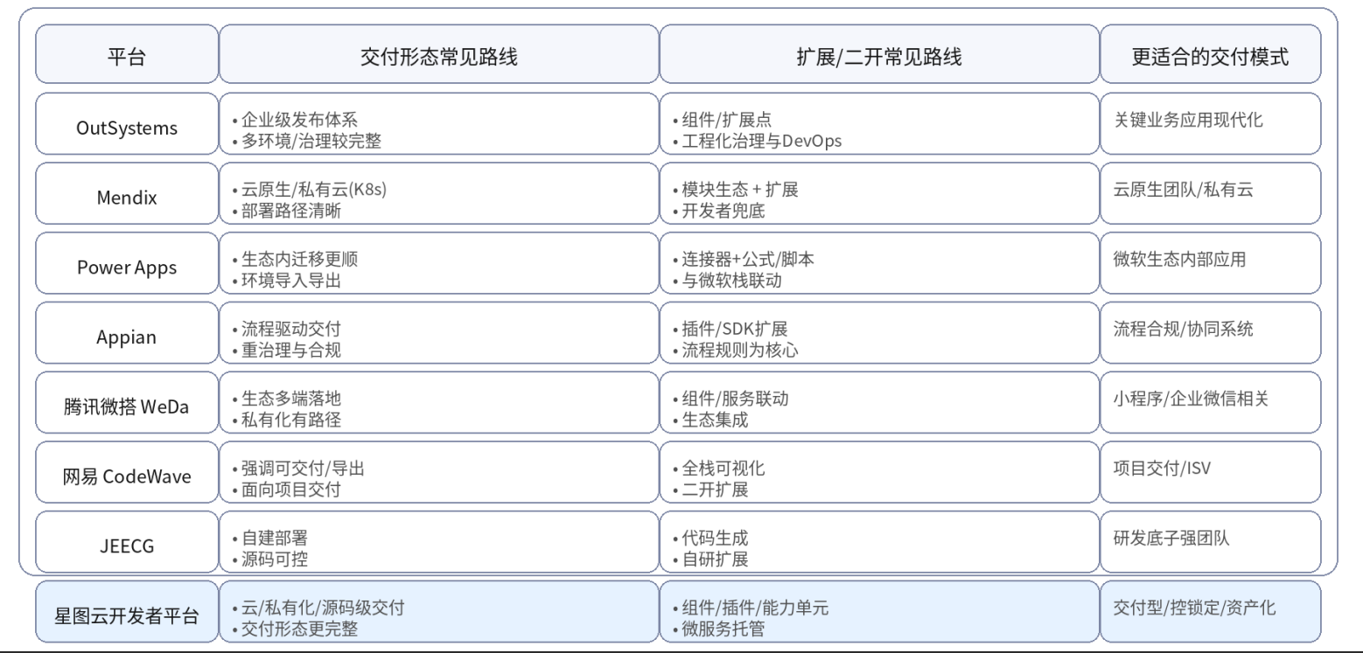This screenshot has height=653, width=1363.
Task: Select the 交付形态常见路线 column header
Action: (x=438, y=58)
